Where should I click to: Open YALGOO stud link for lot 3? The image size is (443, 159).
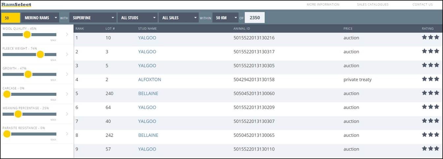[147, 52]
